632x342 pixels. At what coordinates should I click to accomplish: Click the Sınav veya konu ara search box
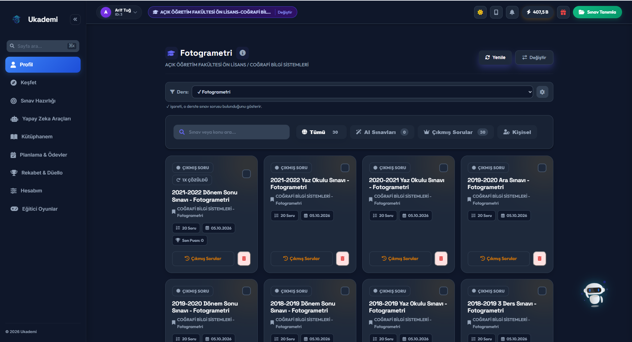[232, 132]
